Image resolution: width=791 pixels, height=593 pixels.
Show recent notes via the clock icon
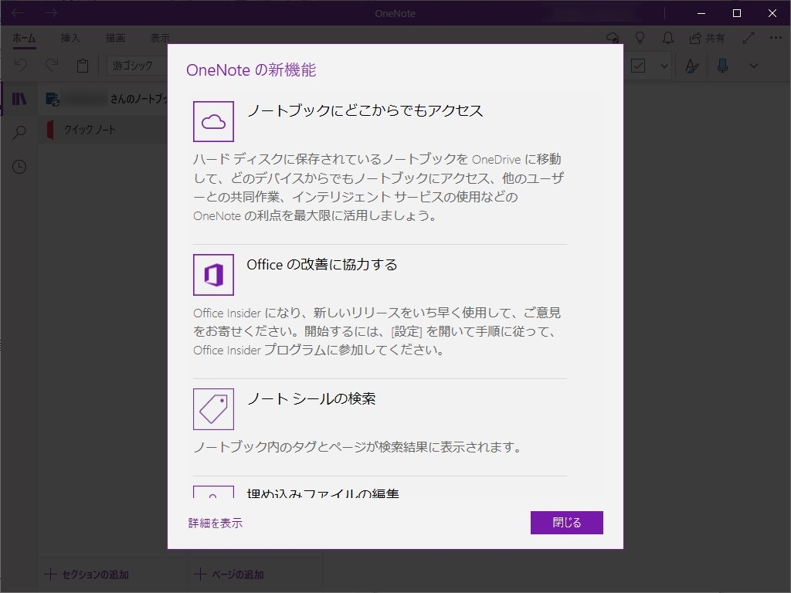click(19, 166)
